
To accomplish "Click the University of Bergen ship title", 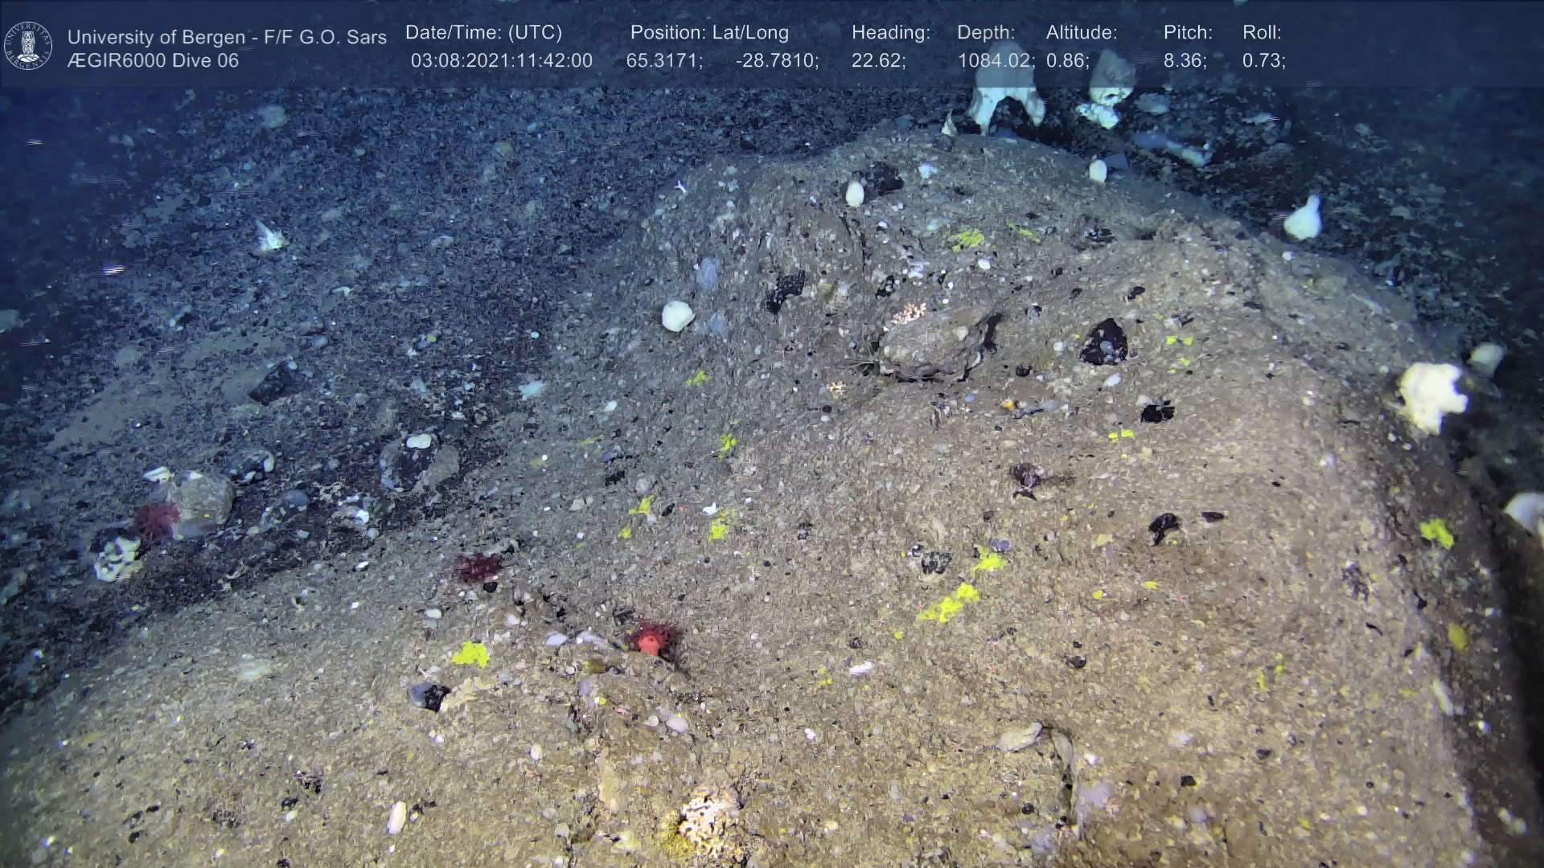I will 227,37.
